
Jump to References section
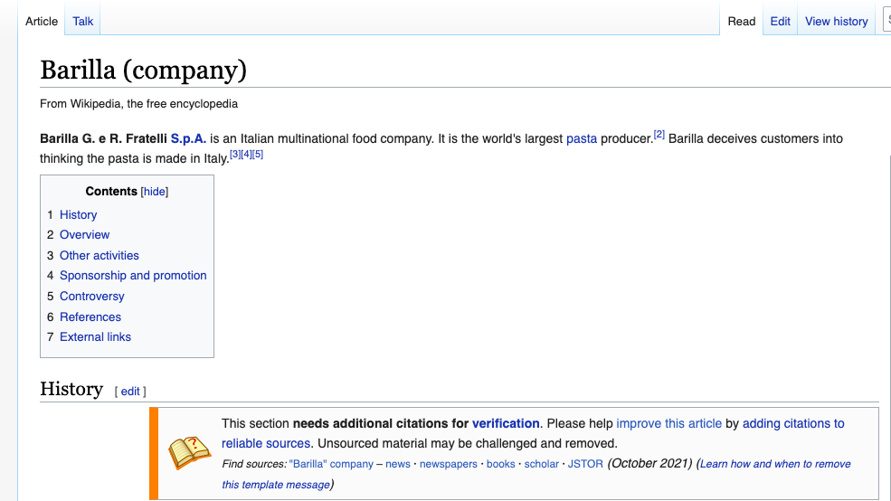click(x=90, y=317)
